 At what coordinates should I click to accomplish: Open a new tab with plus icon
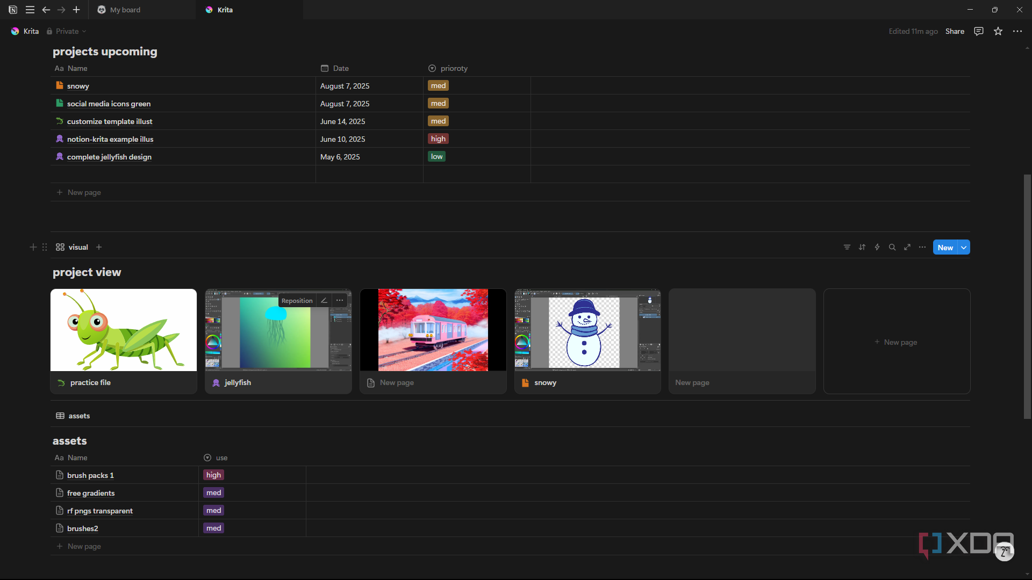(76, 10)
